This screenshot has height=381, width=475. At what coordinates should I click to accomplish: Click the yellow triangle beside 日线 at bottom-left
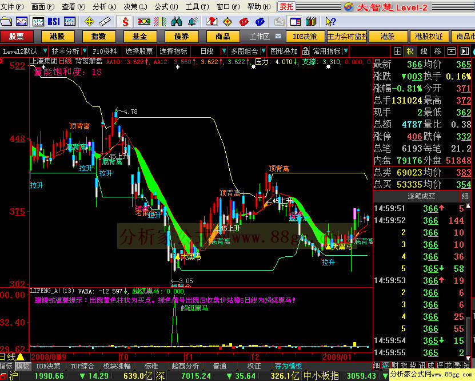[20, 357]
